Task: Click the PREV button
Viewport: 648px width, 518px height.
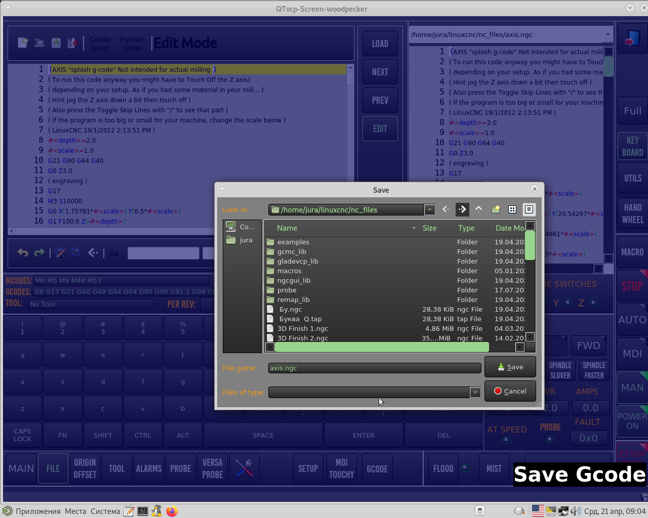Action: coord(380,100)
